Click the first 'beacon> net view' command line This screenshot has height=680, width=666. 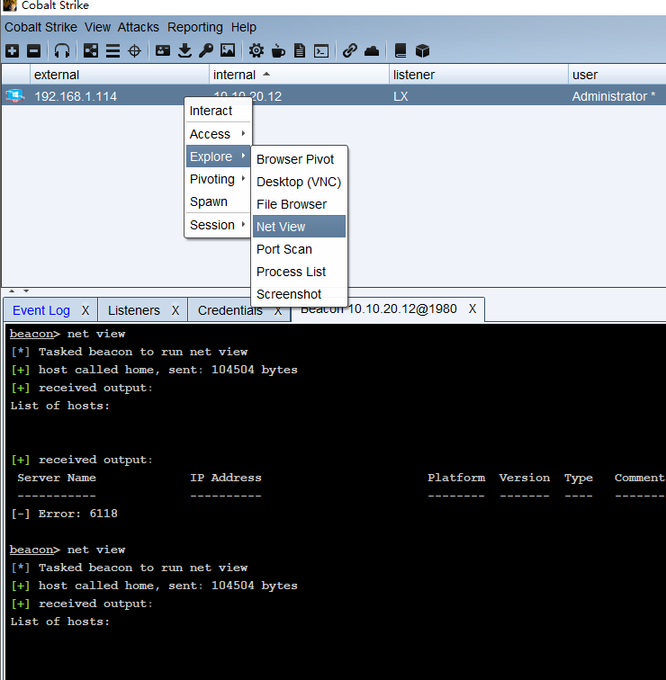[x=67, y=334]
